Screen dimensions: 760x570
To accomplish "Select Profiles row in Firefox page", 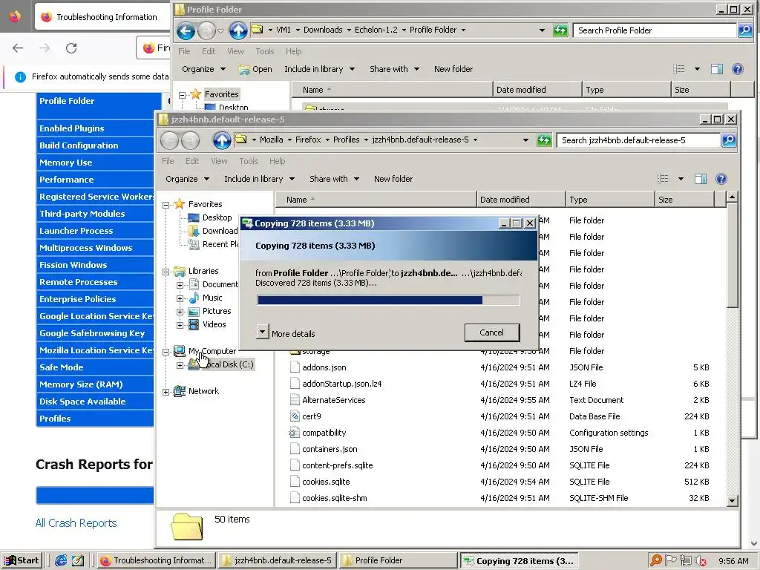I will (x=95, y=419).
